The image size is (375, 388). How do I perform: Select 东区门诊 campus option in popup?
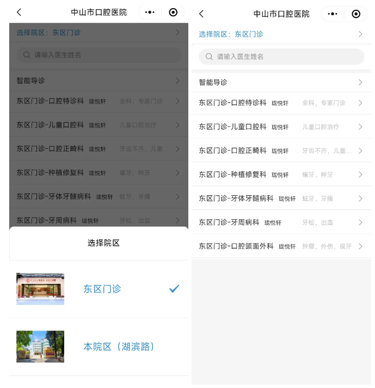click(102, 289)
